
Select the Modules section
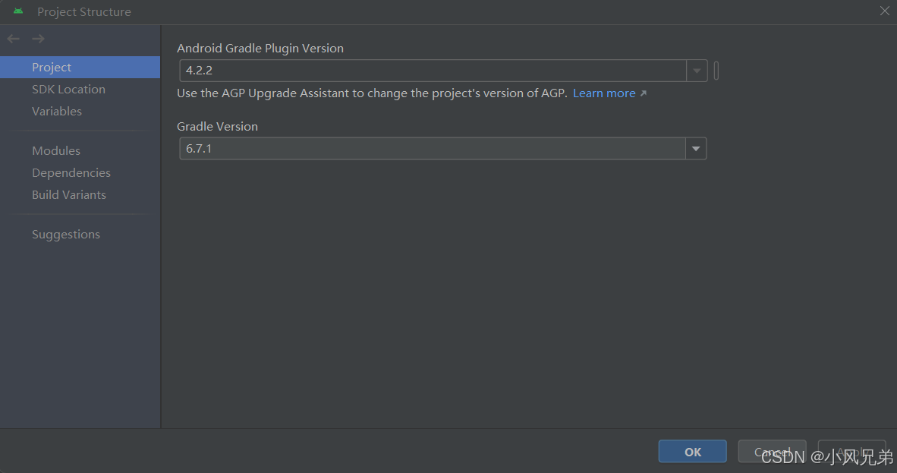coord(55,150)
